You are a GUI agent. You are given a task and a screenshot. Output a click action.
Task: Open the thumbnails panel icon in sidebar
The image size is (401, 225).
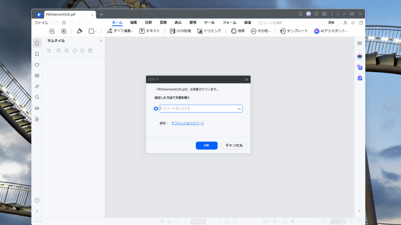[x=37, y=43]
